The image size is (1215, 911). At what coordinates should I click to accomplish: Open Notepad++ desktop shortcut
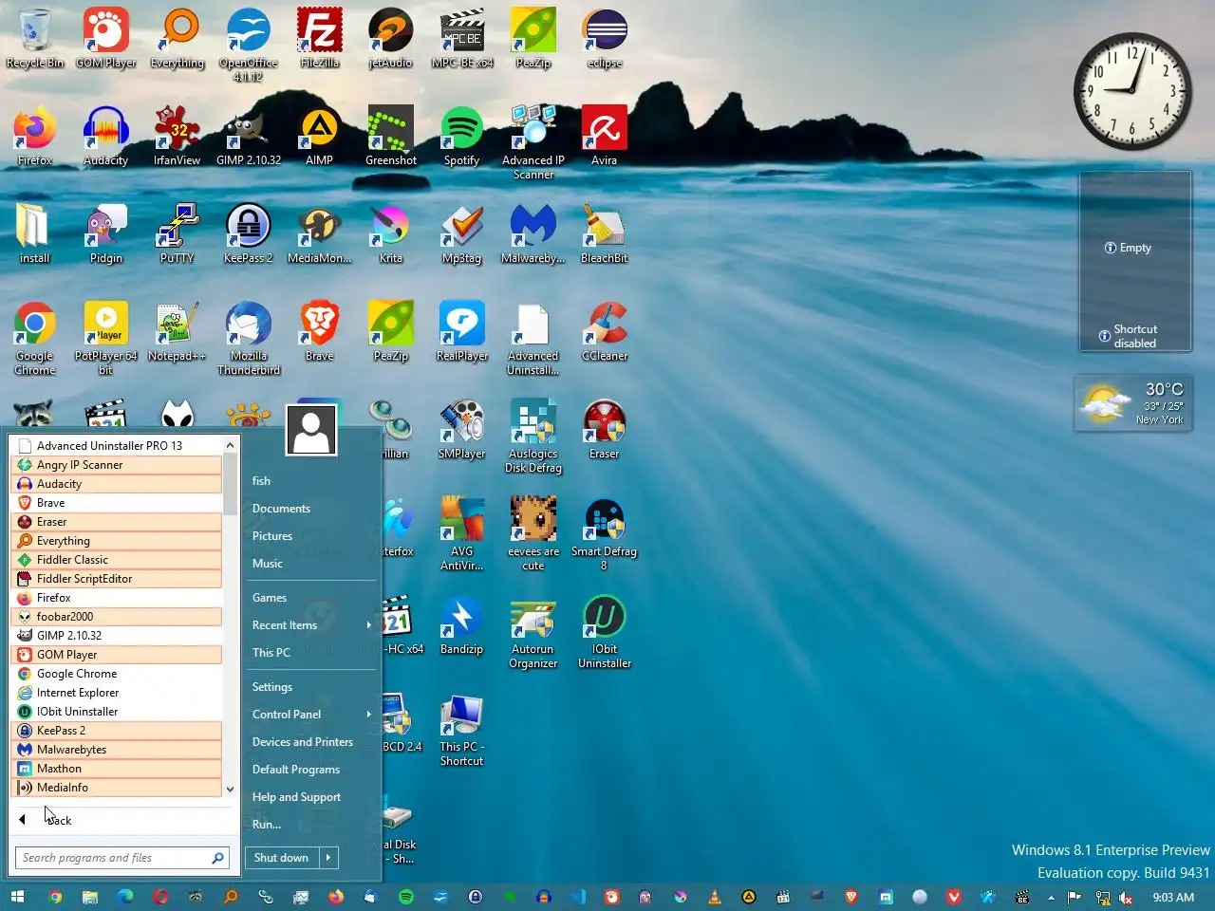[x=178, y=331]
